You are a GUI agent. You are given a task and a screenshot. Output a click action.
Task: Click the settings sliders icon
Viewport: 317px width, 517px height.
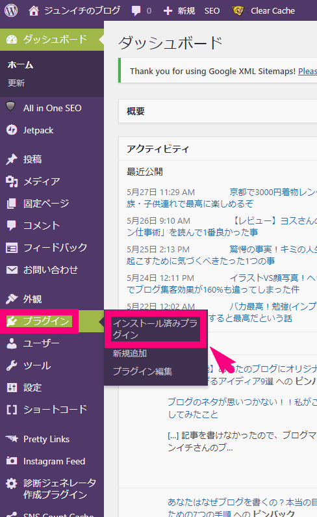tap(12, 388)
